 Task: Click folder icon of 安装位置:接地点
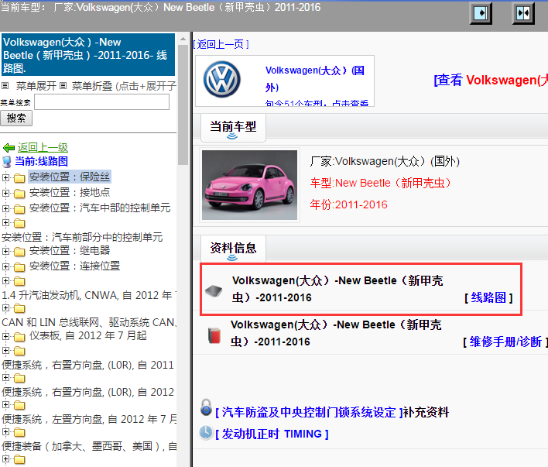tap(19, 194)
